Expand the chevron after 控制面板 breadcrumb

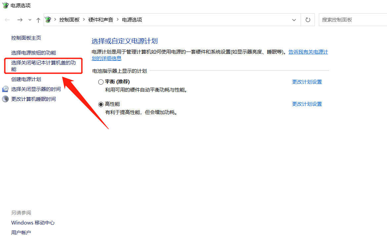[84, 20]
